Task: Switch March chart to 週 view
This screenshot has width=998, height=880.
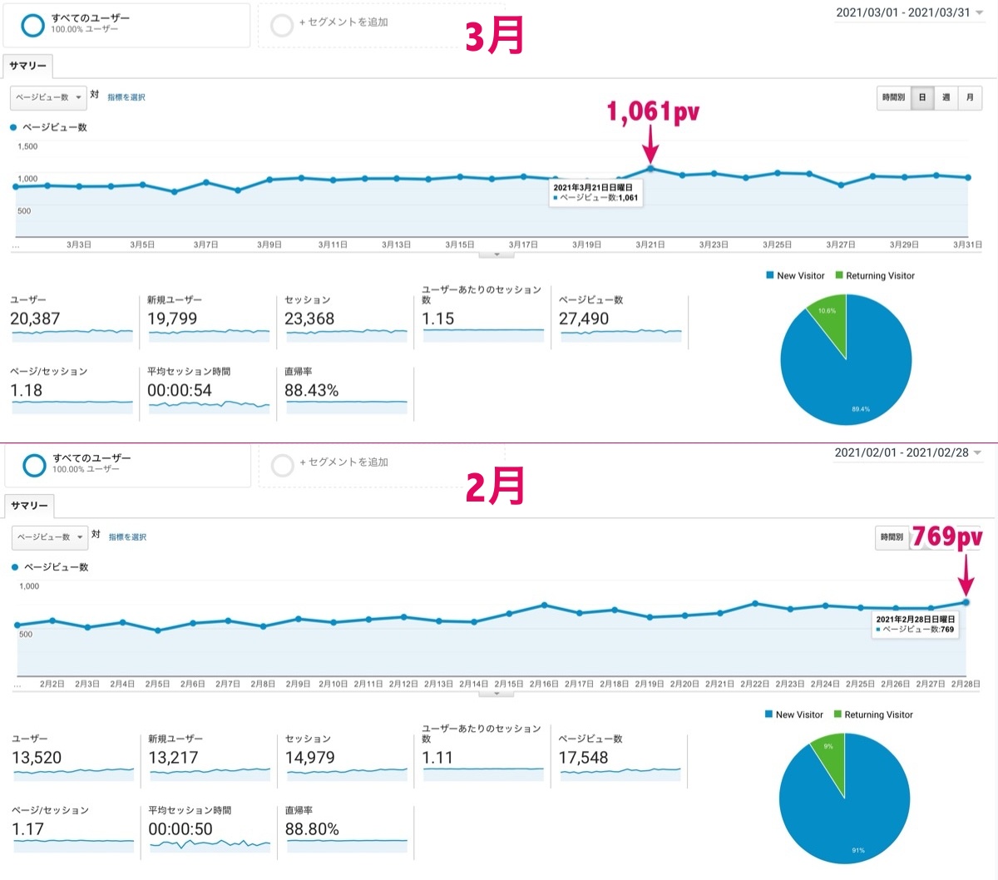Action: point(946,97)
